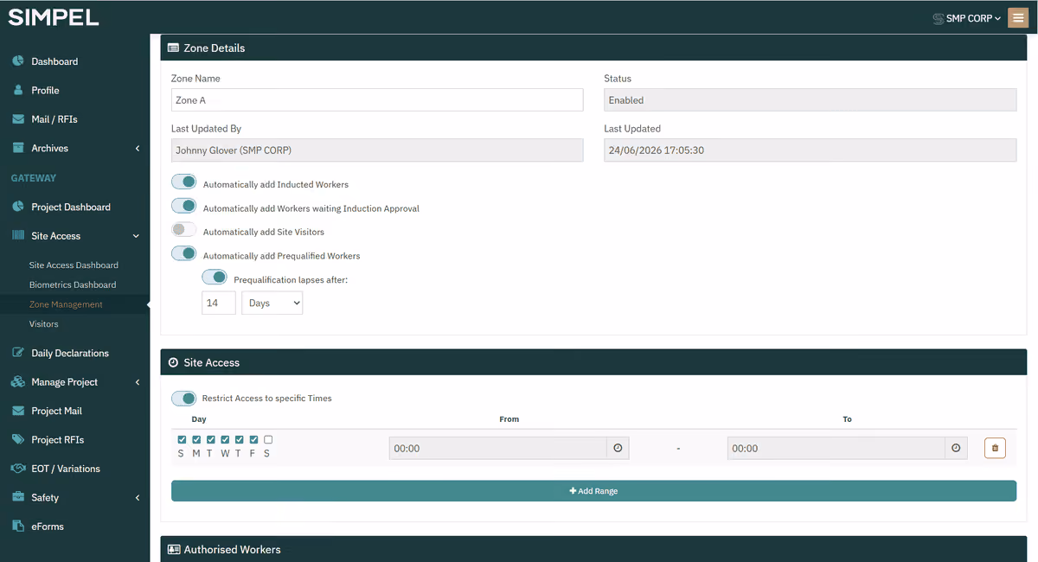The height and width of the screenshot is (562, 1038).
Task: Click the Last Updated date field
Action: click(810, 150)
